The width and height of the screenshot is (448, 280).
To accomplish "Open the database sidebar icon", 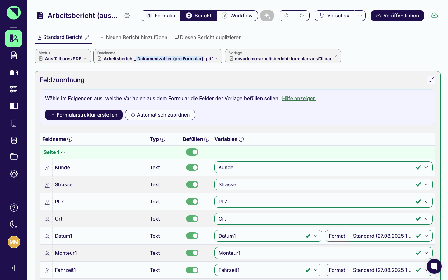I will [x=14, y=140].
